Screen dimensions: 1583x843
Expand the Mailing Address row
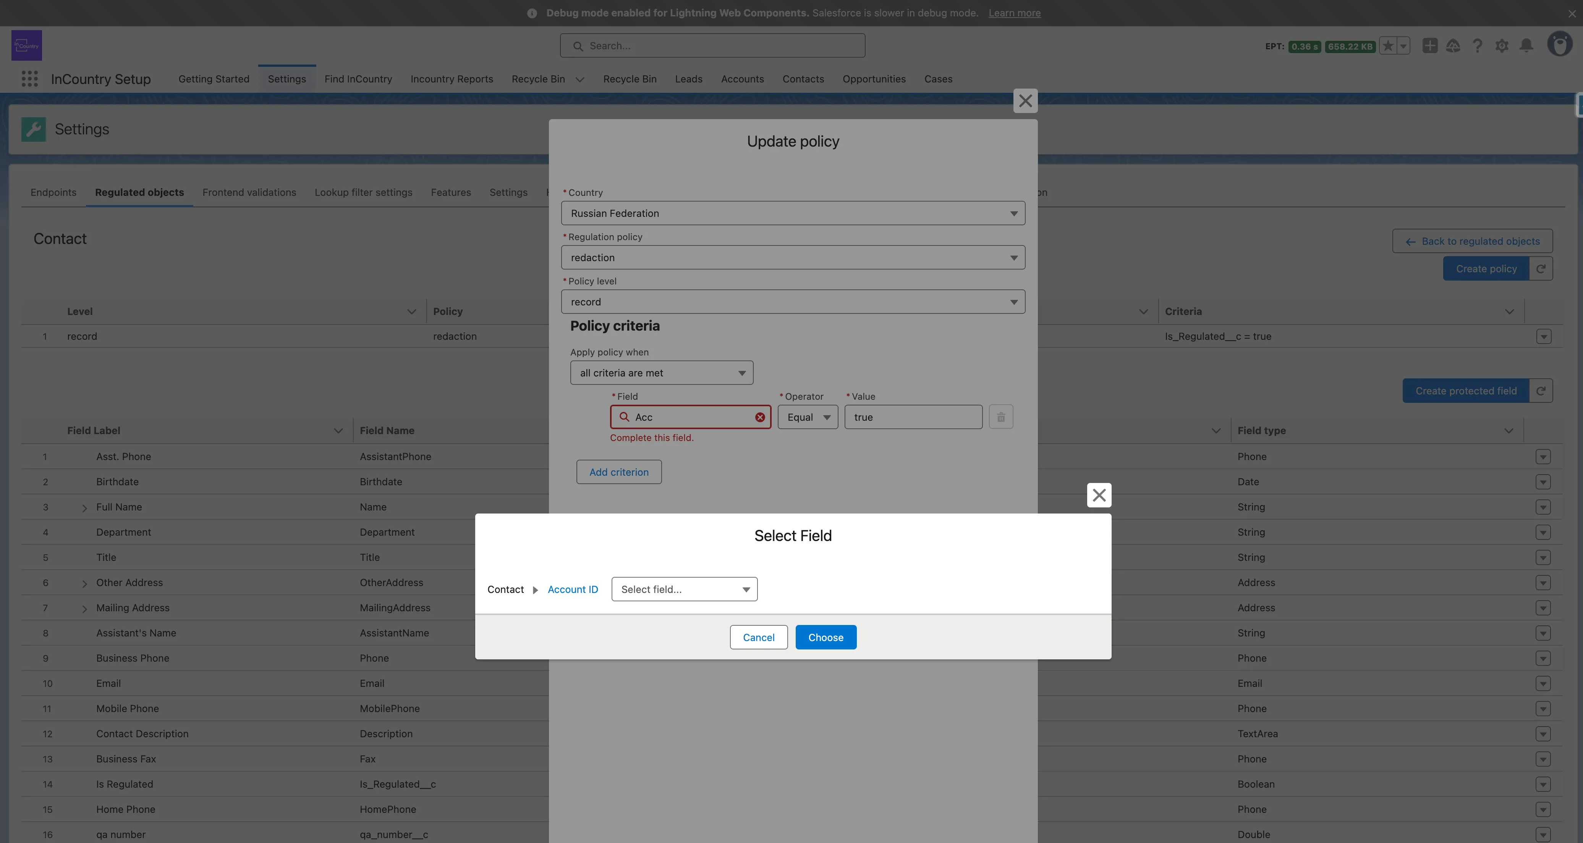(84, 609)
